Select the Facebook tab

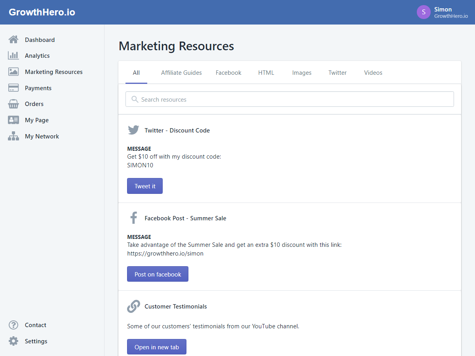click(228, 73)
